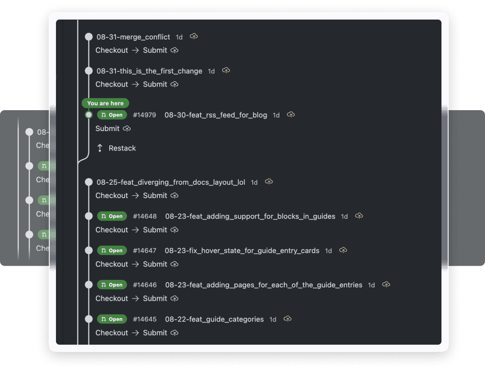Click the sync cloud icon next to 08-31-merge_conflict

(x=194, y=37)
